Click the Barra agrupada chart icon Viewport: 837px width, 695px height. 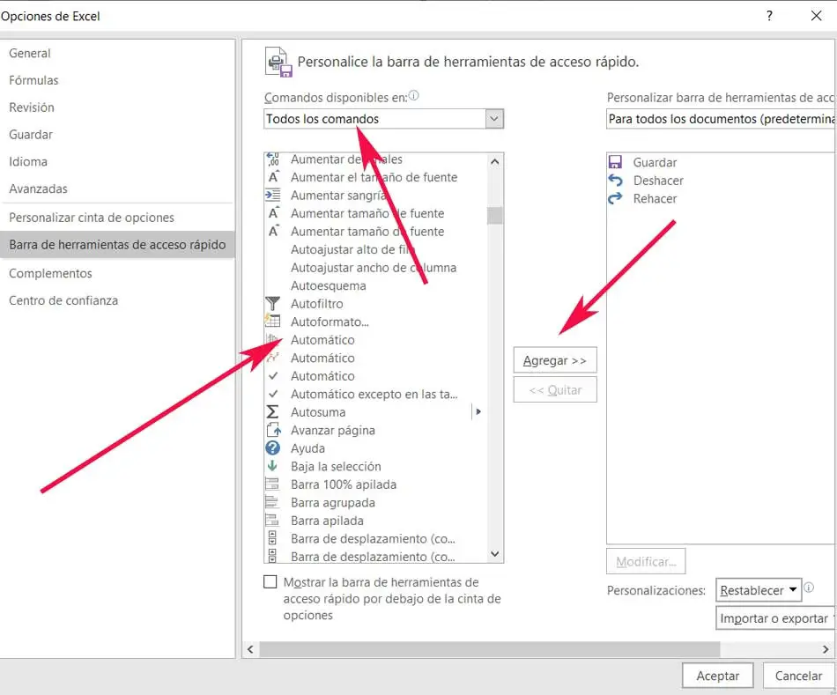[x=272, y=502]
